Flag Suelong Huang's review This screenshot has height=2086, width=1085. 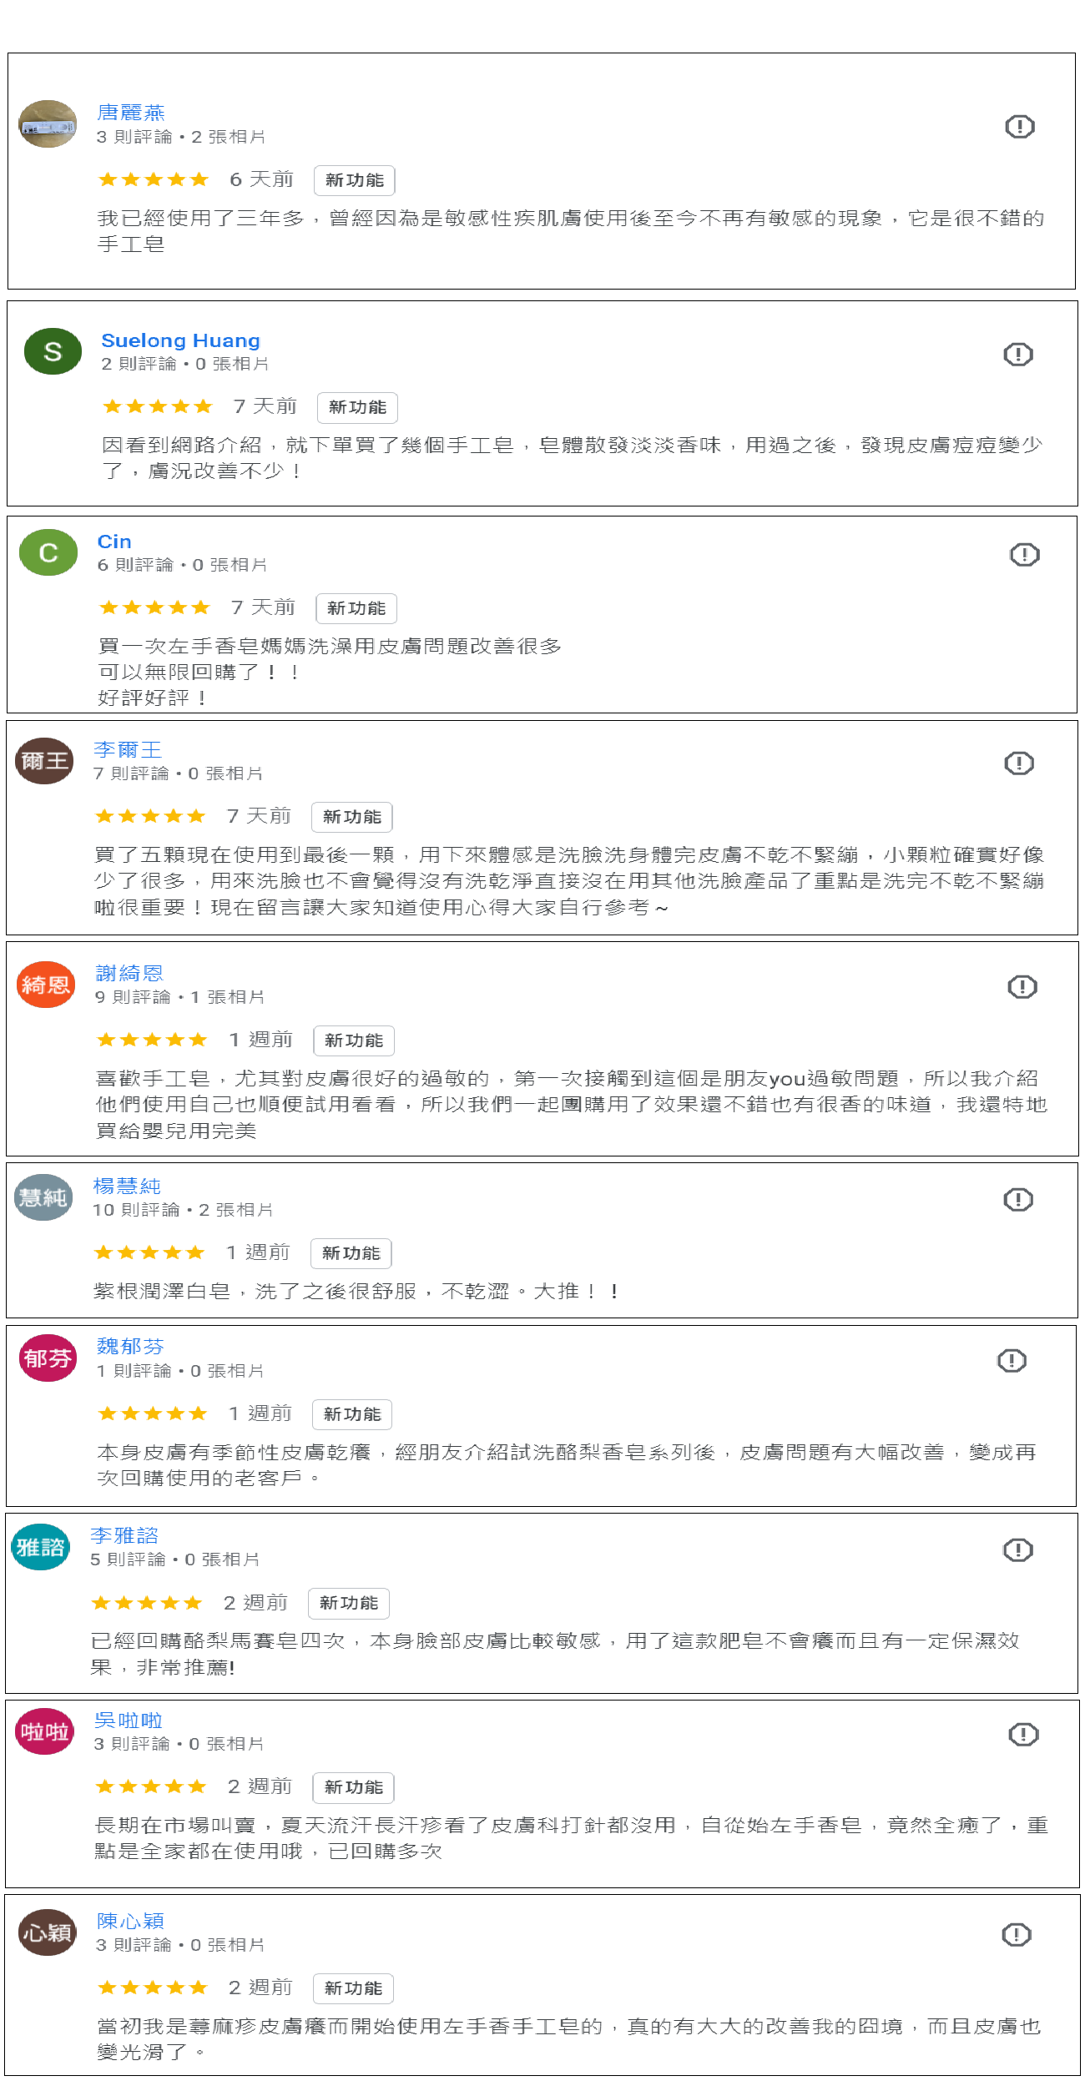coord(1017,355)
